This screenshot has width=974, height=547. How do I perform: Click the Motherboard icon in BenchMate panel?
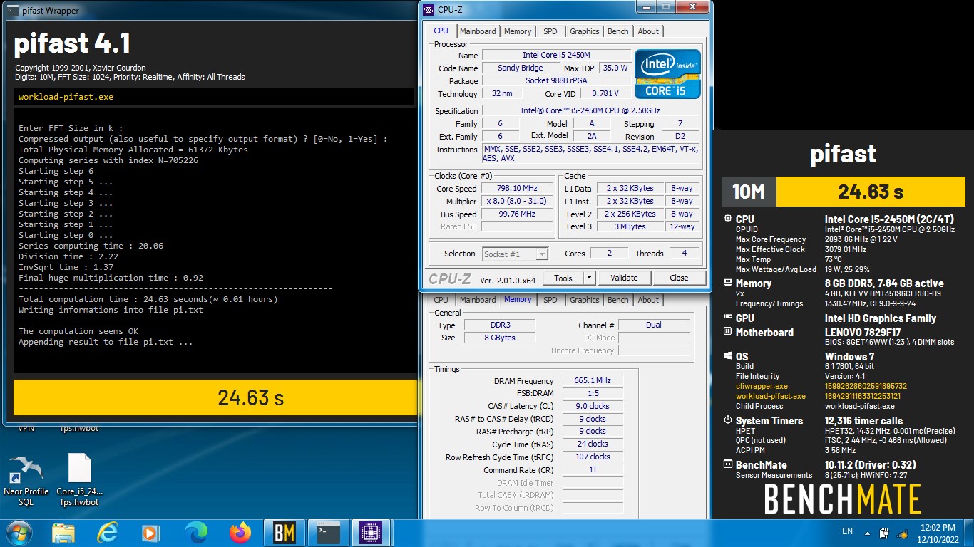click(x=727, y=333)
